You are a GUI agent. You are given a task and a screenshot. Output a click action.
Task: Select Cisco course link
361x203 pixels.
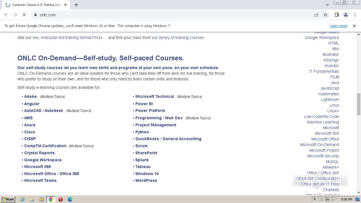coord(30,132)
